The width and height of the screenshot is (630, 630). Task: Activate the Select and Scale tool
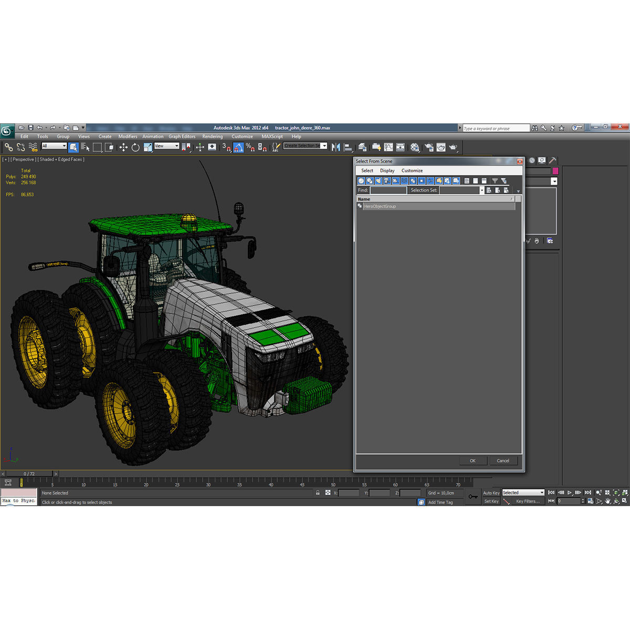(x=148, y=148)
